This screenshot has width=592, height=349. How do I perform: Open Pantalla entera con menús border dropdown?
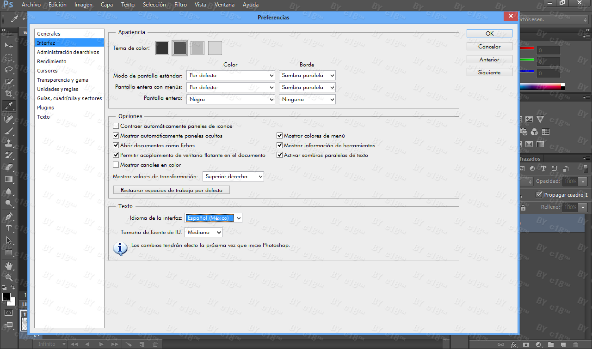pos(307,87)
